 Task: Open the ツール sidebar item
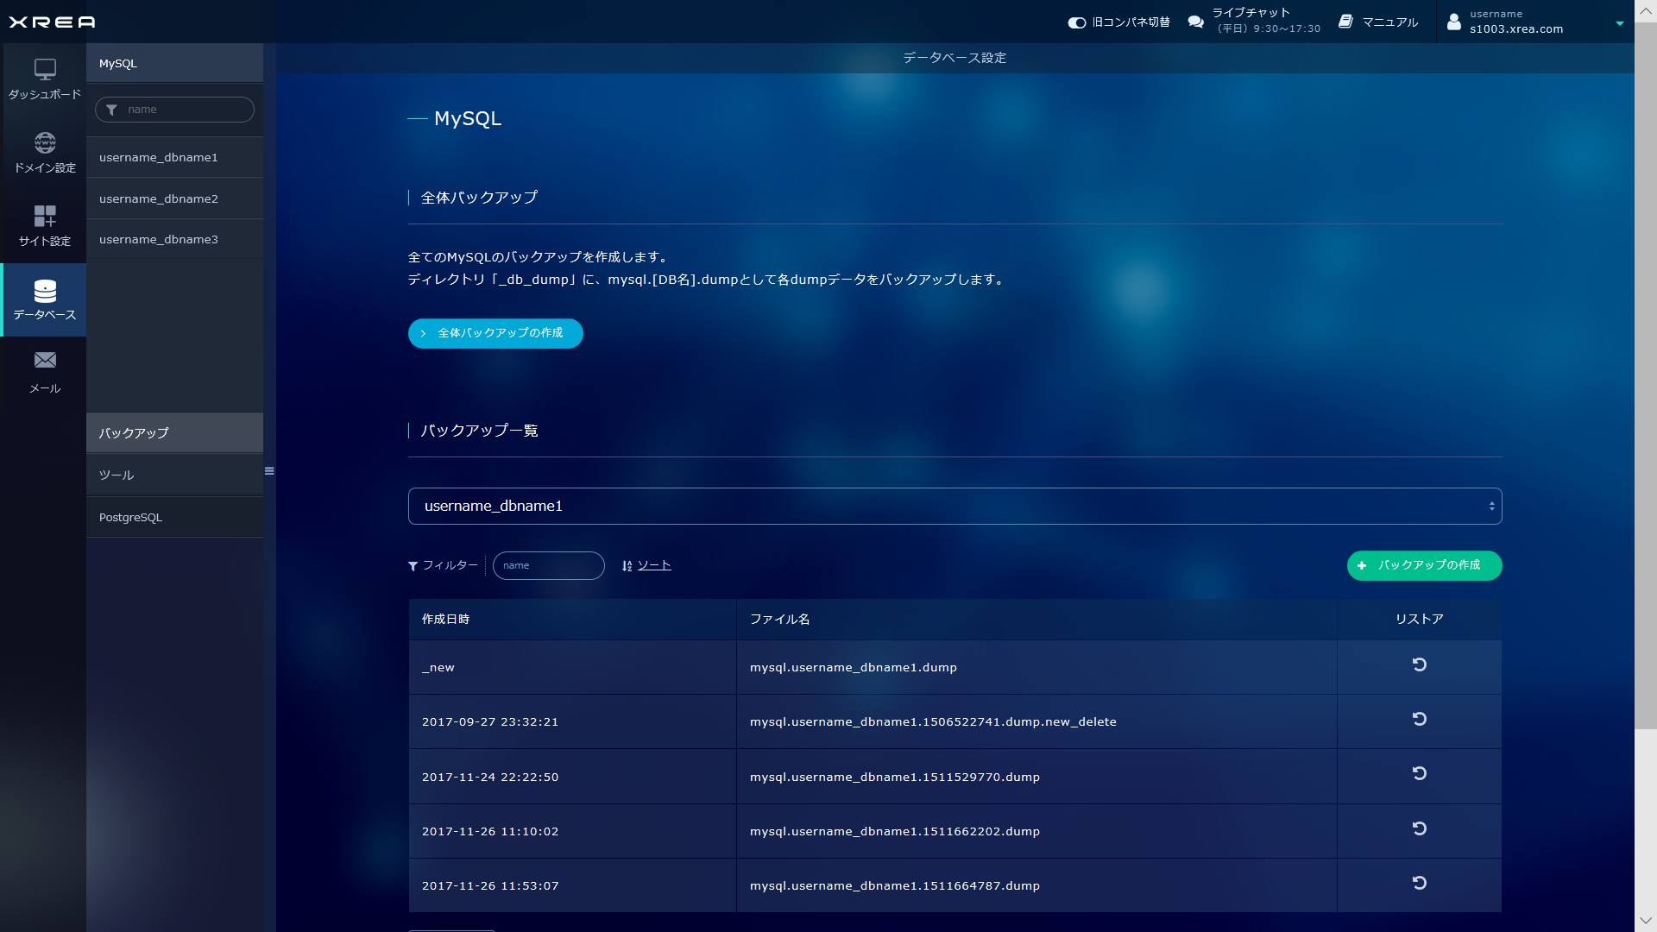117,475
